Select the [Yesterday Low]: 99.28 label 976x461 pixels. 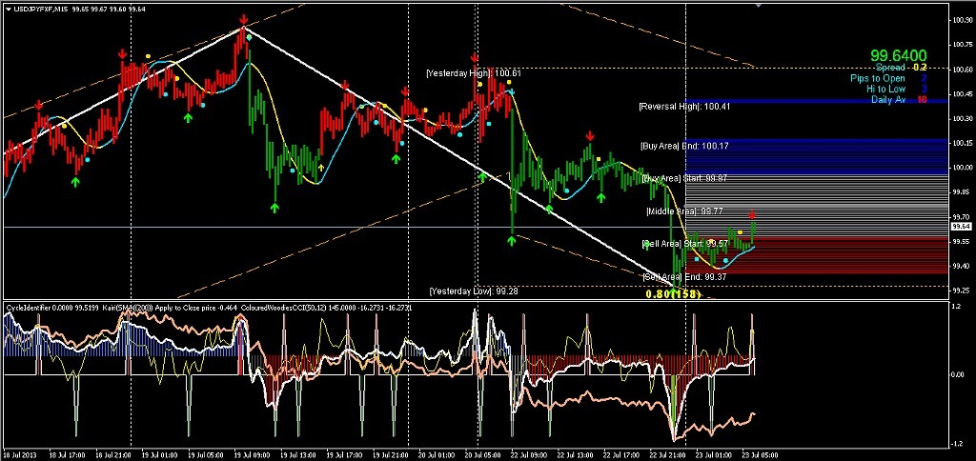pyautogui.click(x=474, y=291)
